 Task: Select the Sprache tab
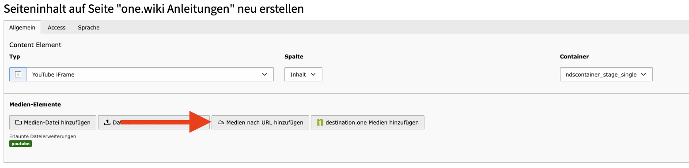pyautogui.click(x=89, y=27)
